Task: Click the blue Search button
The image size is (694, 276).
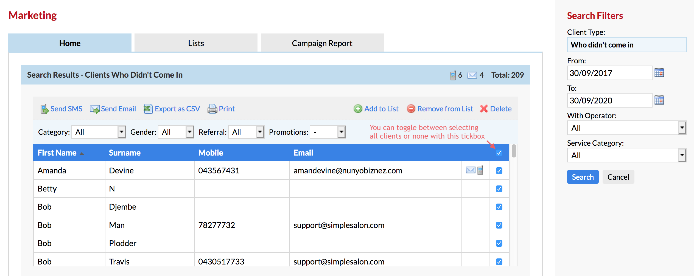Action: click(x=583, y=177)
